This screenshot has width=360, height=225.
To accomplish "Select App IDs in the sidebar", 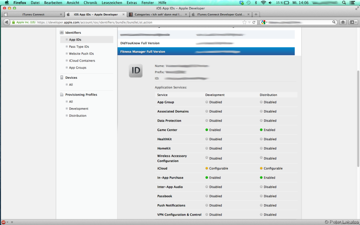I will (86, 39).
